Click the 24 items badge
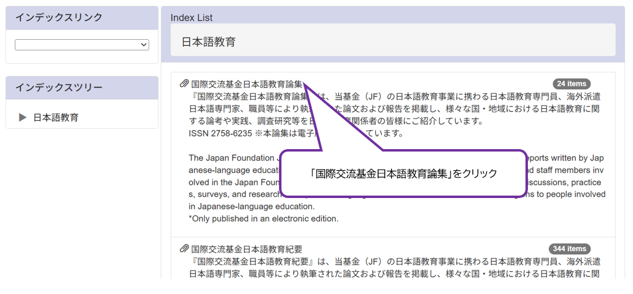The width and height of the screenshot is (633, 294). [571, 84]
